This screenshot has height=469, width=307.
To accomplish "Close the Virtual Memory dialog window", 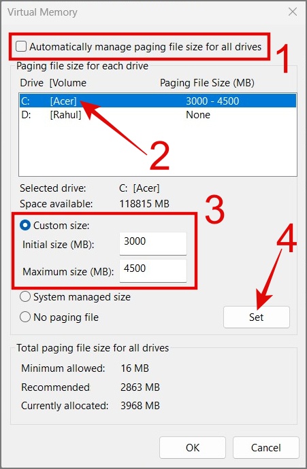I will pyautogui.click(x=292, y=12).
